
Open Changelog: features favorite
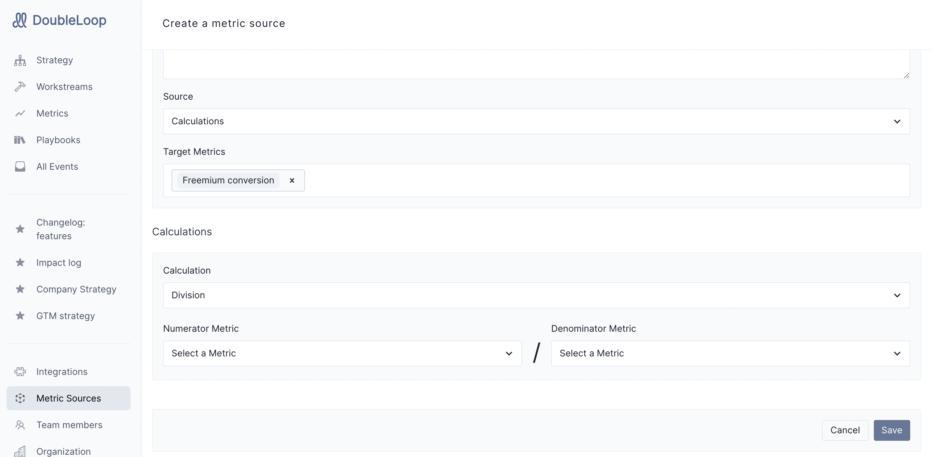tap(69, 229)
